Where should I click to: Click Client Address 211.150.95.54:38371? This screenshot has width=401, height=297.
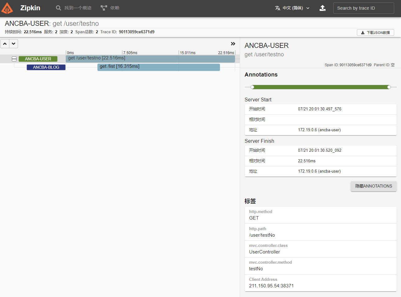pos(271,286)
